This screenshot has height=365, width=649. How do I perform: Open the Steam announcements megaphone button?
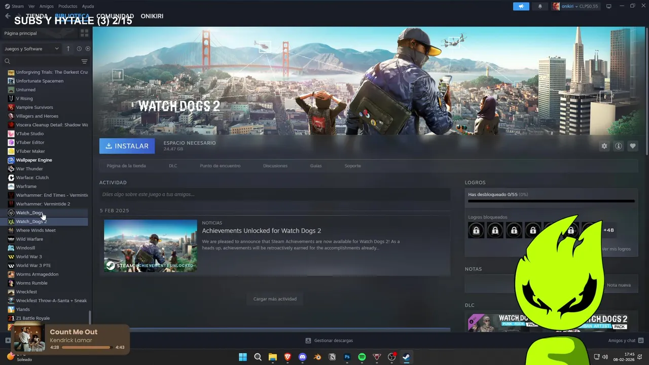tap(521, 6)
